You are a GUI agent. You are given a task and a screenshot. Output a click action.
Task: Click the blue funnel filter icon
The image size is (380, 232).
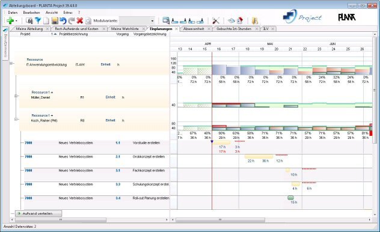38,21
